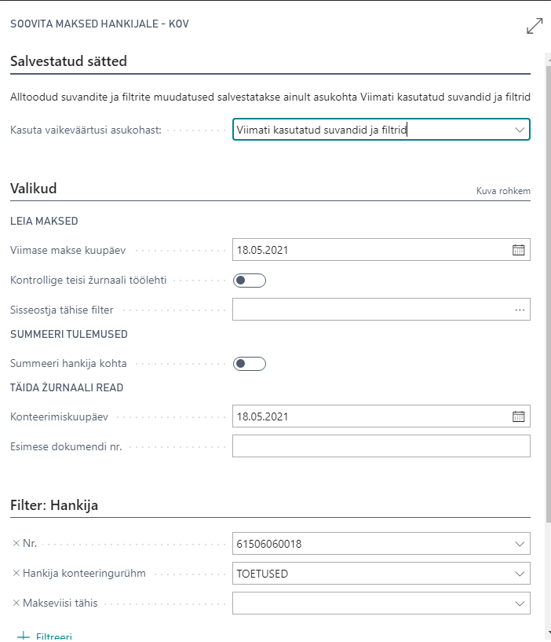Open Kasuta vaikeväärtusi asukohast dropdown
The height and width of the screenshot is (642, 551).
click(x=519, y=130)
